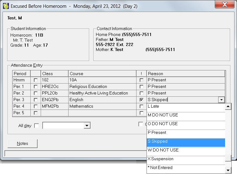Click the Hmrm reason cell P Present
237x174 pixels.
point(185,80)
